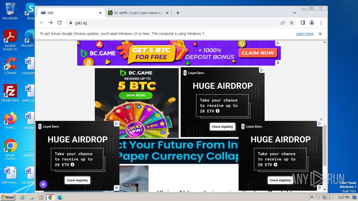Open abilitytemp document on desktop
Image resolution: width=358 pixels, height=201 pixels.
pyautogui.click(x=10, y=175)
